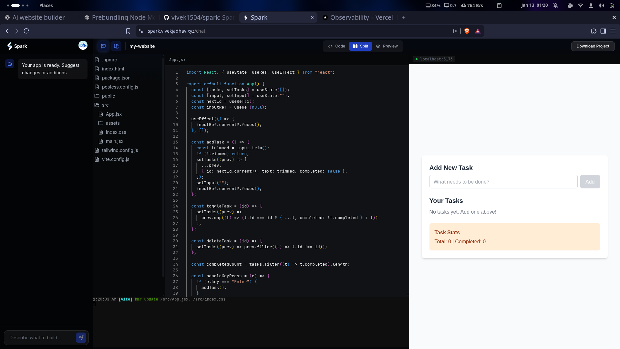620x349 pixels.
Task: Go forward in browser history
Action: point(17,31)
